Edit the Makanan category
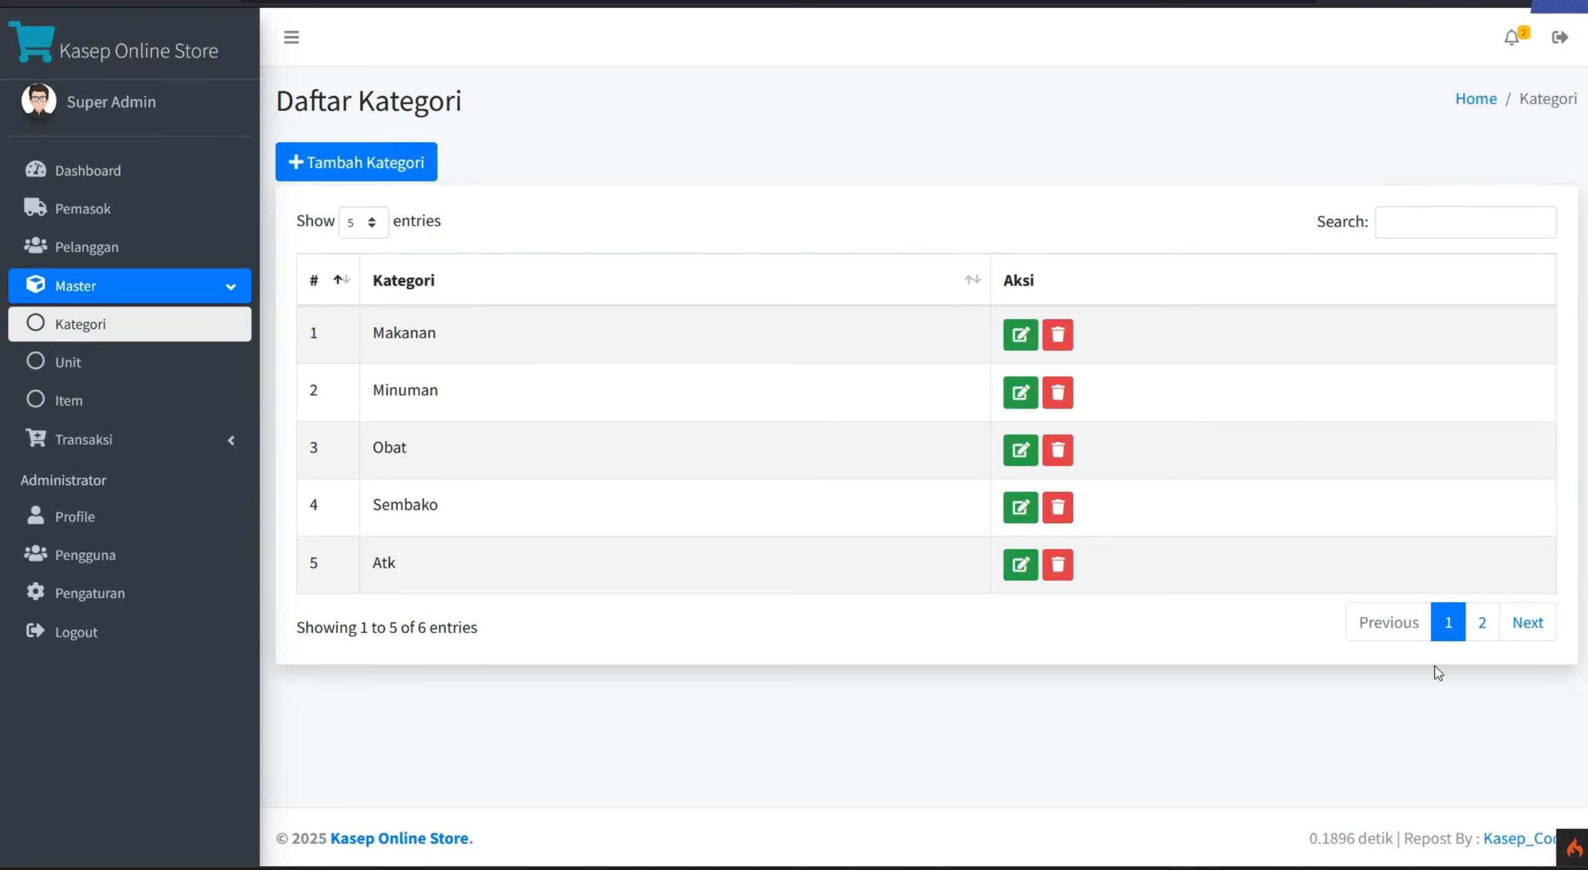Viewport: 1588px width, 870px height. point(1020,335)
